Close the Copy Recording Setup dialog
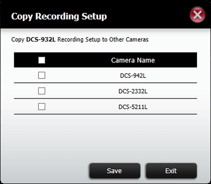Screen dimensions: 211x184 [x=197, y=15]
